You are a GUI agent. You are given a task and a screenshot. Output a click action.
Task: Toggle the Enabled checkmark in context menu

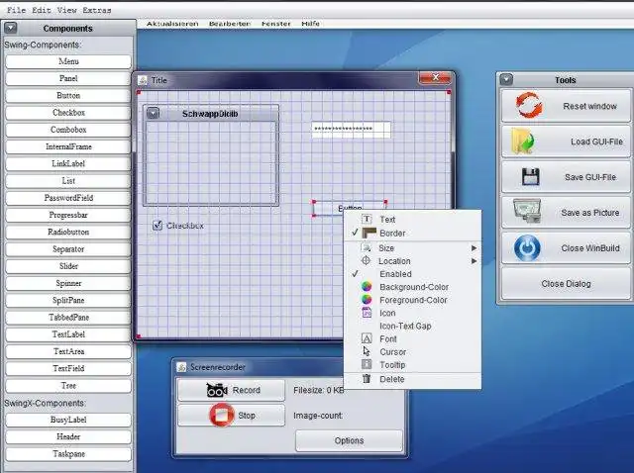pyautogui.click(x=355, y=273)
